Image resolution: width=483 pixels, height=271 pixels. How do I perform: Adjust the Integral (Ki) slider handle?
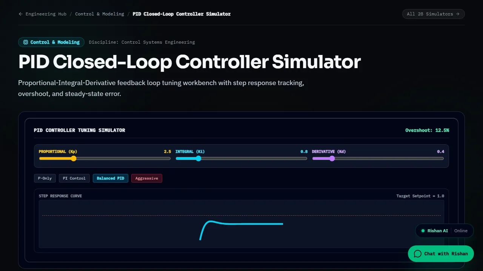[x=198, y=158]
